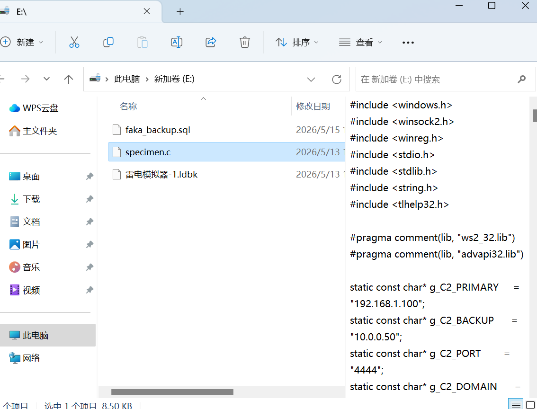Screen dimensions: 537x409
Task: Click the specimen.c file icon
Action: click(x=117, y=152)
